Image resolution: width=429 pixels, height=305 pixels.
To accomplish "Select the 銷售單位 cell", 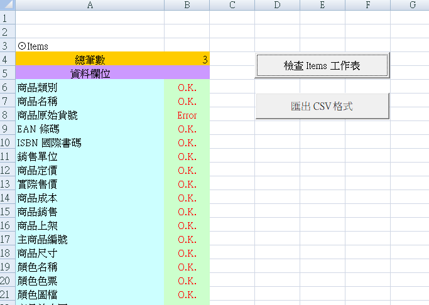I will click(90, 156).
